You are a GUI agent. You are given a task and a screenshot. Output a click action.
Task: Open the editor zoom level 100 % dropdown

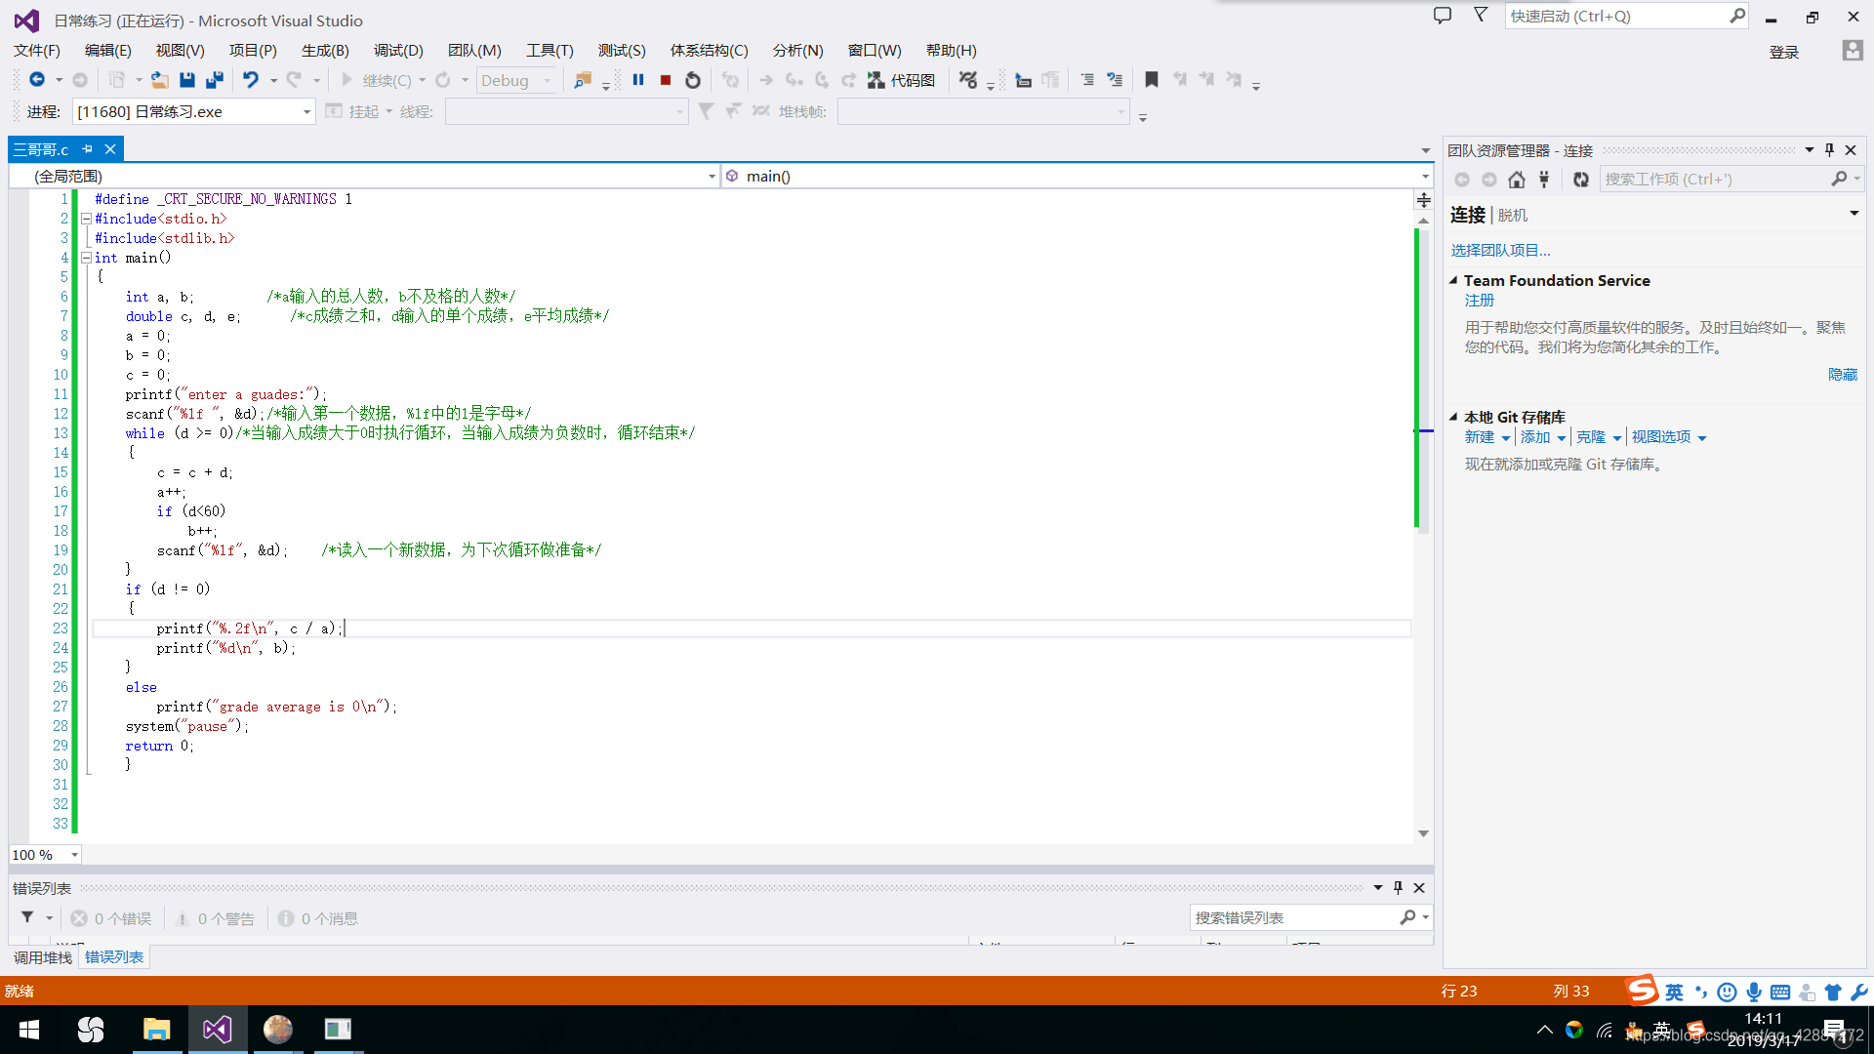pyautogui.click(x=45, y=855)
